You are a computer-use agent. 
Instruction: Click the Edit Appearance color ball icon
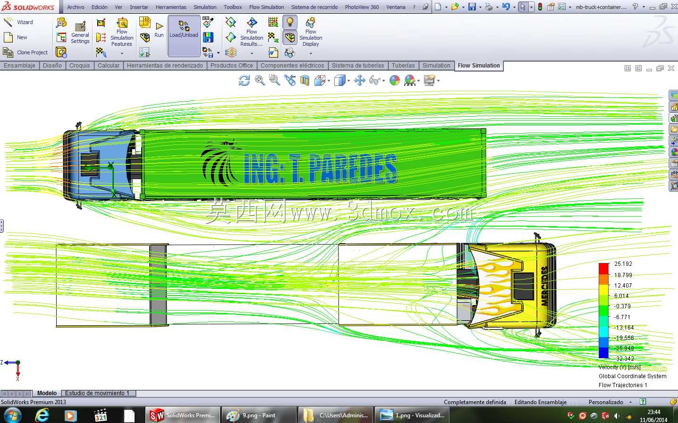[x=395, y=81]
